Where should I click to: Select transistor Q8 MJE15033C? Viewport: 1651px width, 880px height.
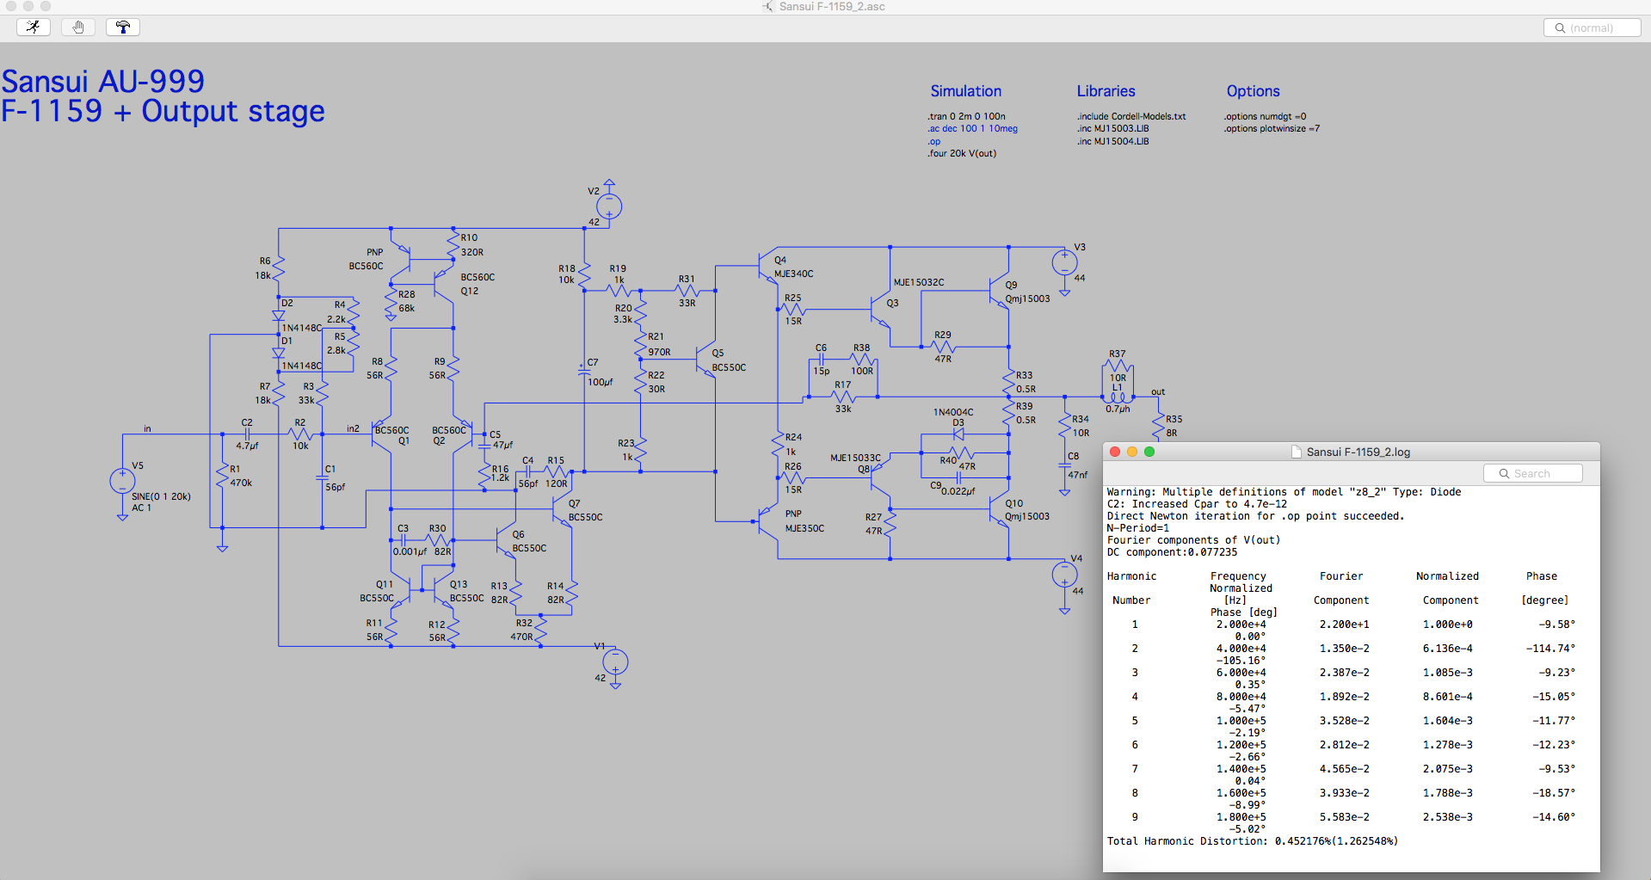879,477
